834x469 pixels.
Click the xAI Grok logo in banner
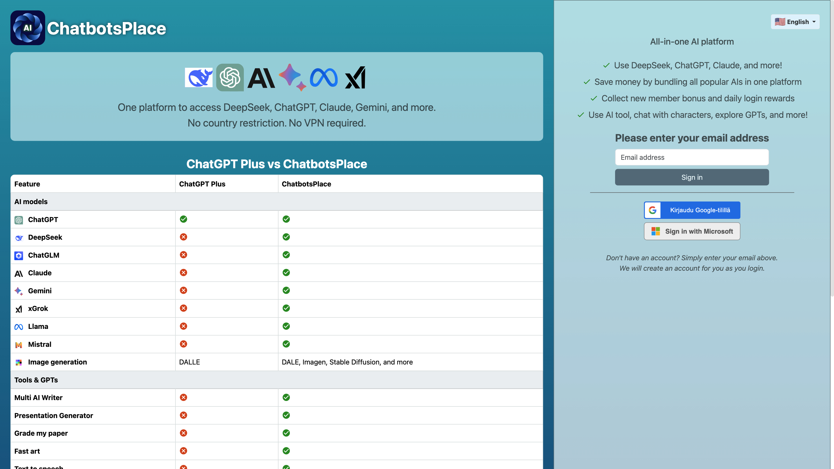click(x=355, y=78)
